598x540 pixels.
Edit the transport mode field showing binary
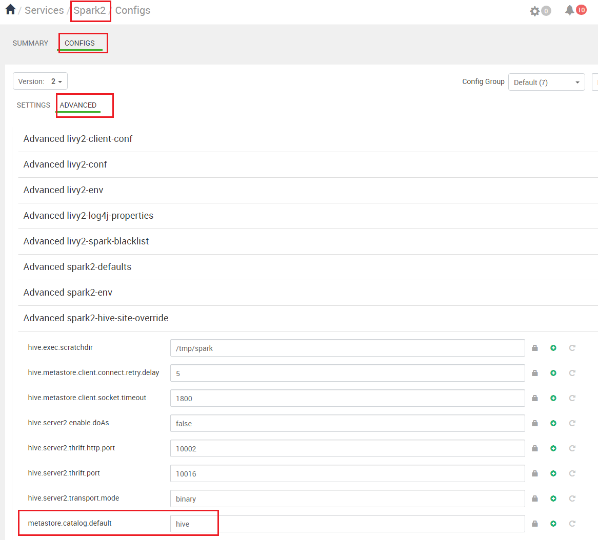point(347,499)
